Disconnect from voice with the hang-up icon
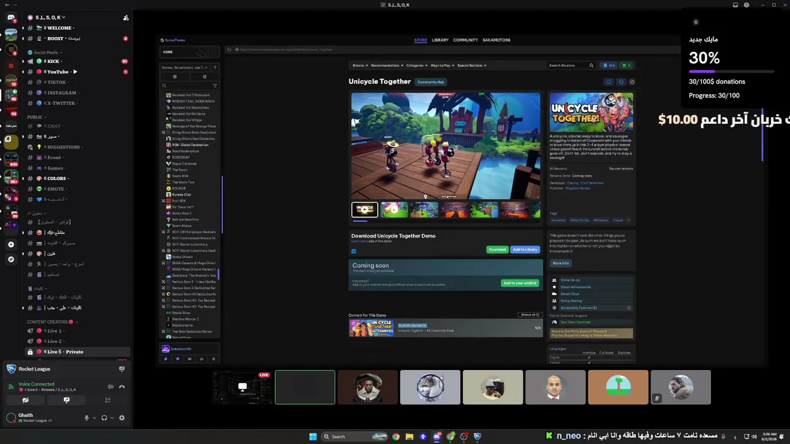The height and width of the screenshot is (444, 790). 122,387
